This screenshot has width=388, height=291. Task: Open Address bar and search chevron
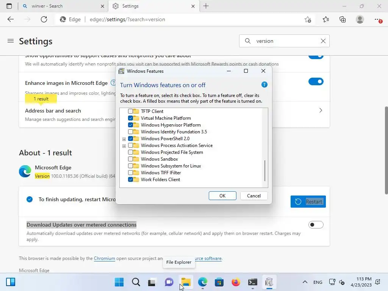321,110
